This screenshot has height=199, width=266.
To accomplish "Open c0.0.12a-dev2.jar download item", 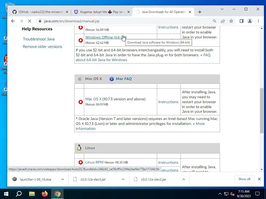I will (153, 179).
